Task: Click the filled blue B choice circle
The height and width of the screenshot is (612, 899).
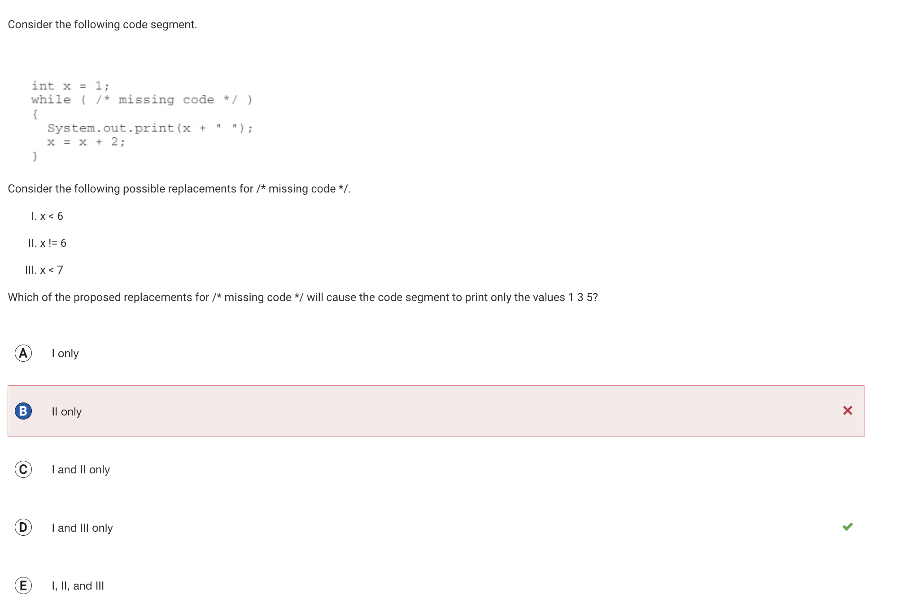Action: 23,411
